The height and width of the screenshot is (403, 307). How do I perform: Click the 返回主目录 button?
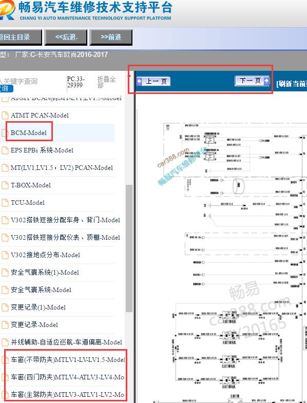[20, 37]
